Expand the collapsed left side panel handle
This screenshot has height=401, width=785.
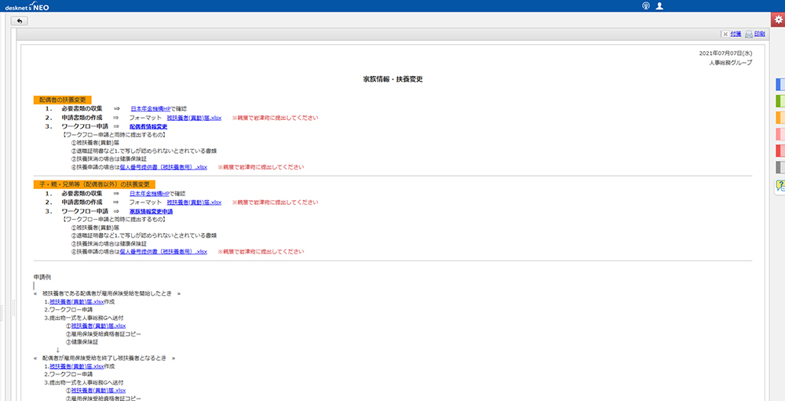(x=2, y=310)
